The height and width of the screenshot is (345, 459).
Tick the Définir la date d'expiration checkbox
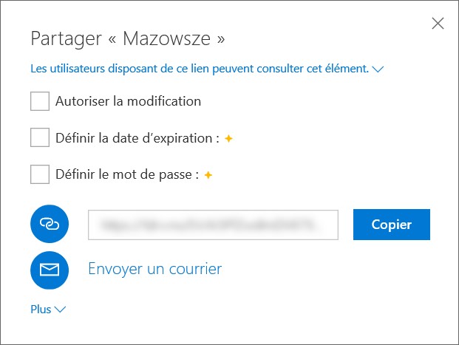tap(40, 138)
